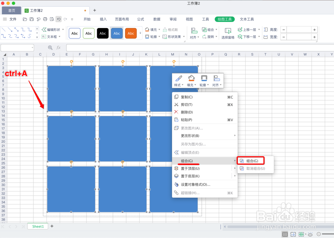Viewport: 334px width, 238px height.
Task: Open a new tab with plus button
Action: coord(95,10)
